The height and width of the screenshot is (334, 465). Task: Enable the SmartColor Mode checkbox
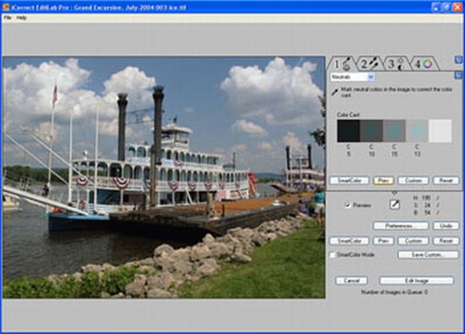pyautogui.click(x=333, y=255)
